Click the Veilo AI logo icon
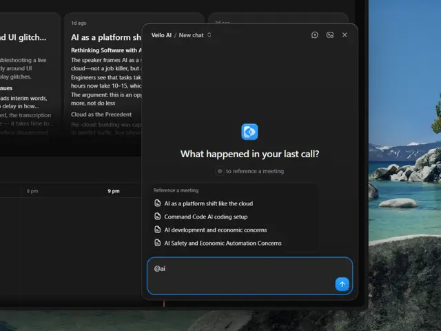 pyautogui.click(x=249, y=132)
